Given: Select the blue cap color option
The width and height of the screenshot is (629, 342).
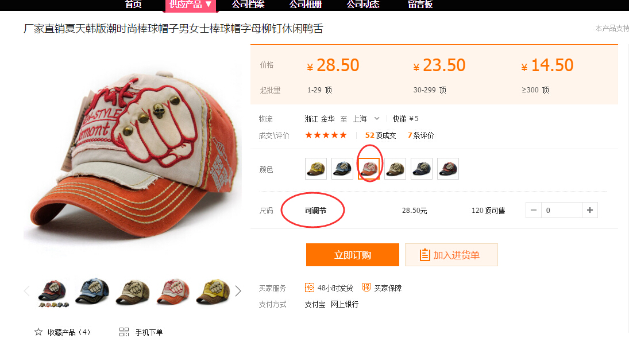Looking at the screenshot, I should [x=342, y=168].
